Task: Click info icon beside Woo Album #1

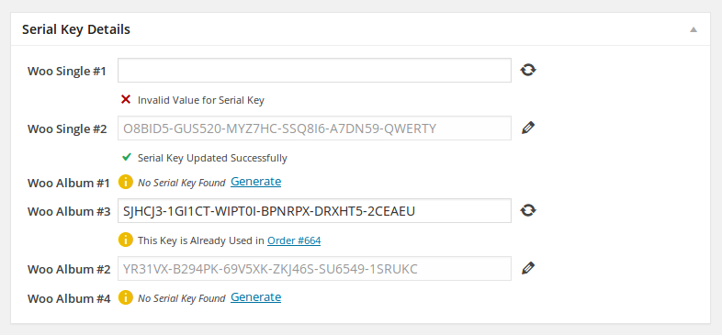Action: point(126,182)
